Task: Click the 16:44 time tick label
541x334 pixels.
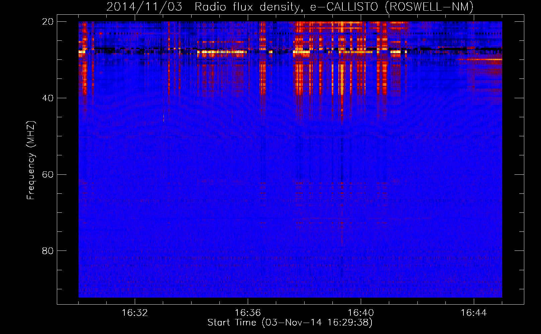Action: click(474, 313)
